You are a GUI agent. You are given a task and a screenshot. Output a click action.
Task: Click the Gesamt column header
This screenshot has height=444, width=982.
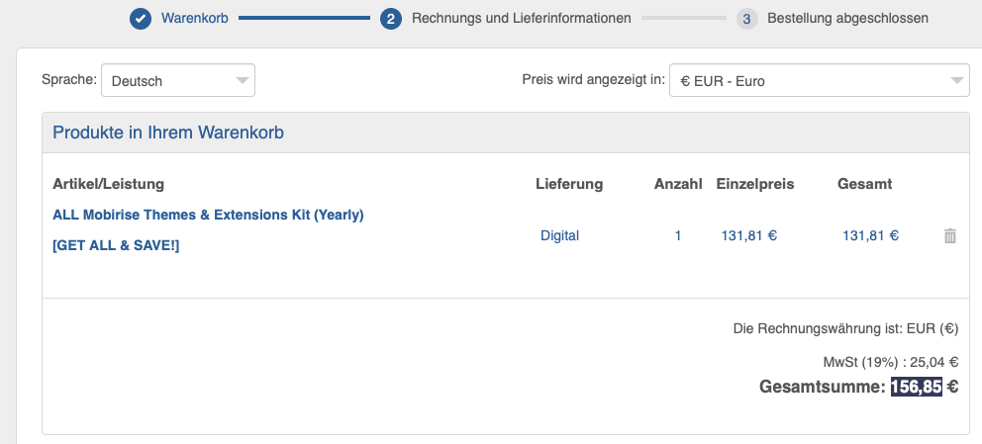tap(864, 184)
